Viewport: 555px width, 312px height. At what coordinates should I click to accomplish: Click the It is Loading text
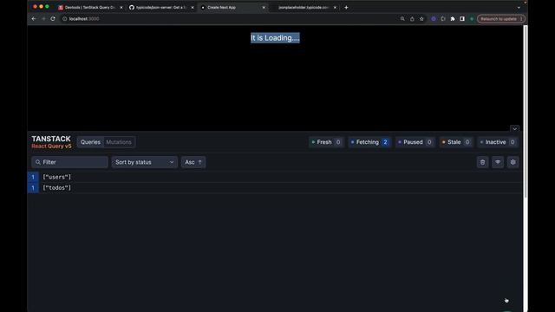(275, 38)
